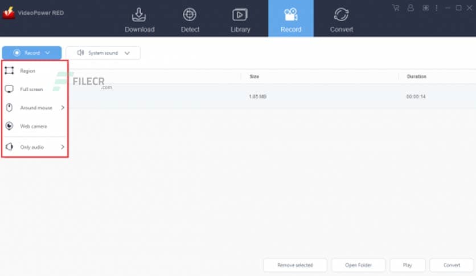Click the VideoPower RED logo icon
The height and width of the screenshot is (276, 476).
click(x=9, y=13)
